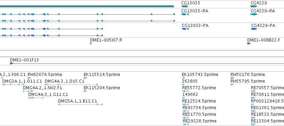Click the CG13033 gene arrow glyph
The image size is (284, 126).
pyautogui.click(x=184, y=6)
